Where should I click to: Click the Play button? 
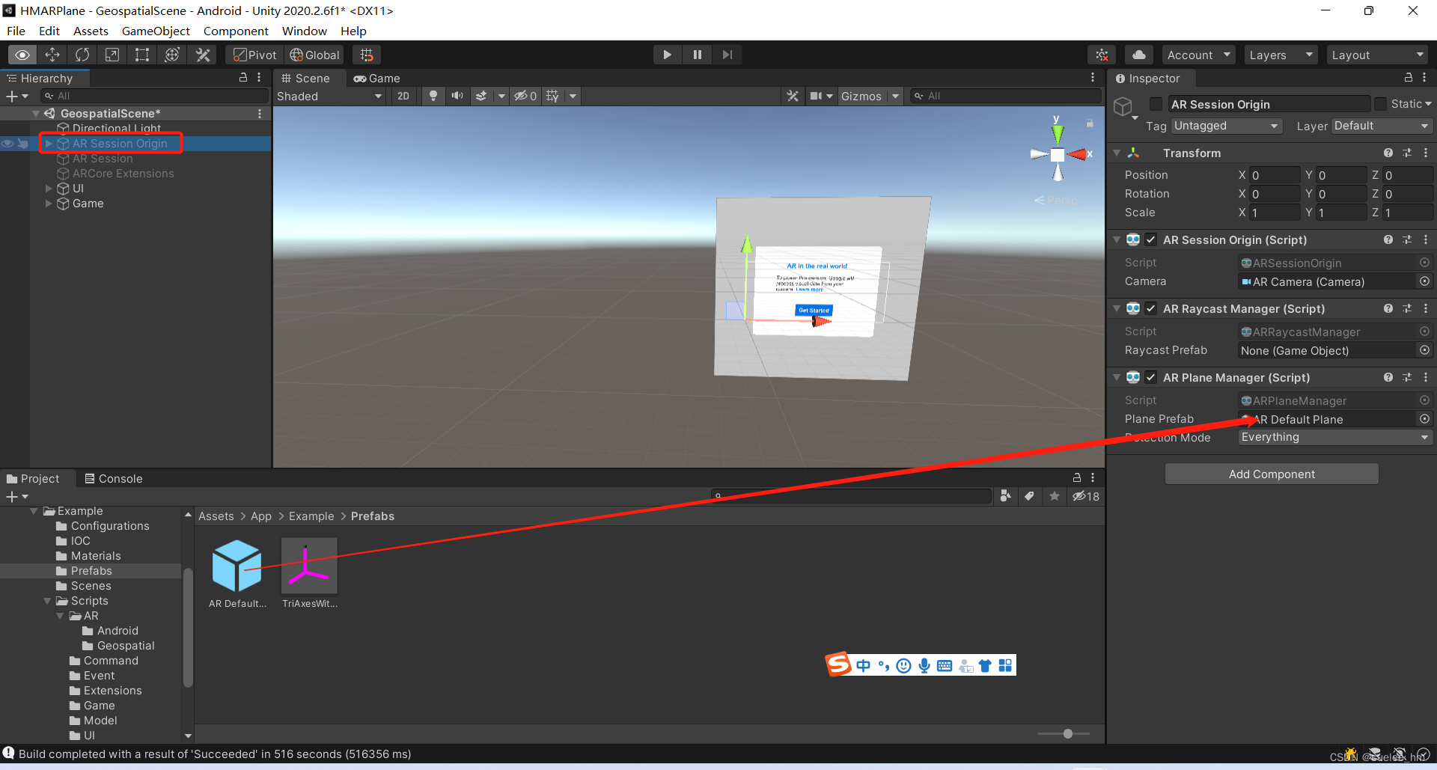click(x=667, y=55)
